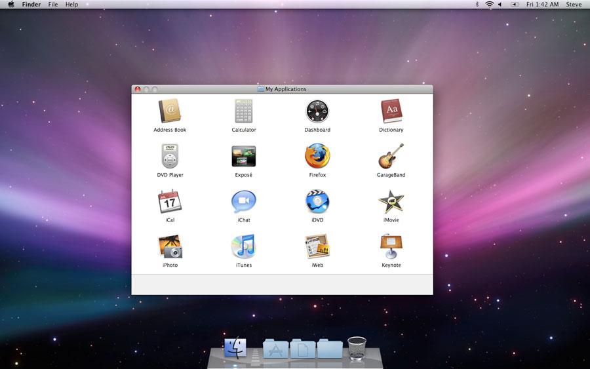
Task: Open the Help menu
Action: point(72,5)
